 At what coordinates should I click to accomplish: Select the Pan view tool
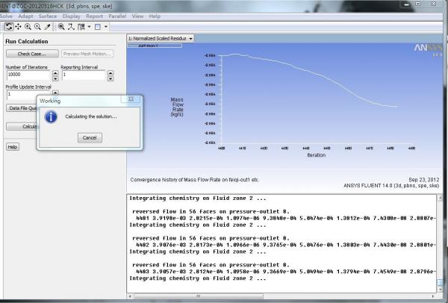click(x=18, y=27)
